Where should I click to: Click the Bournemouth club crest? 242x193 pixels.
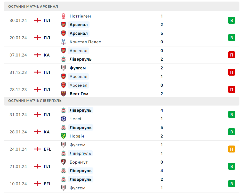pos(63,162)
